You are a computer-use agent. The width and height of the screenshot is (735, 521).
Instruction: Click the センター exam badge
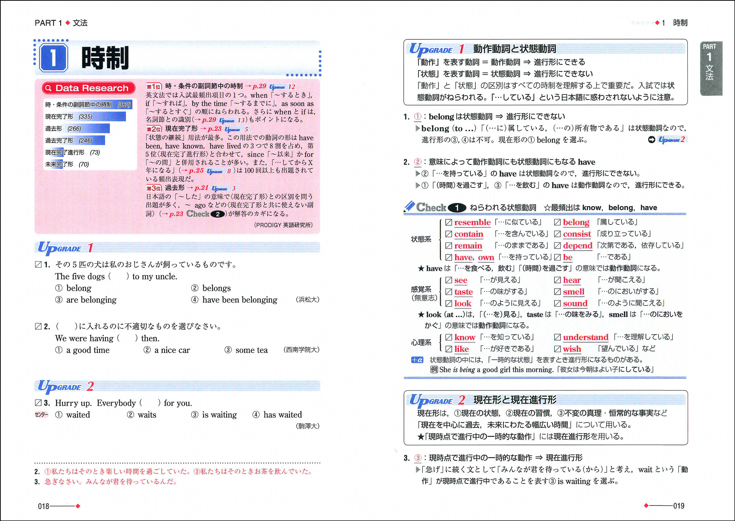click(x=41, y=415)
